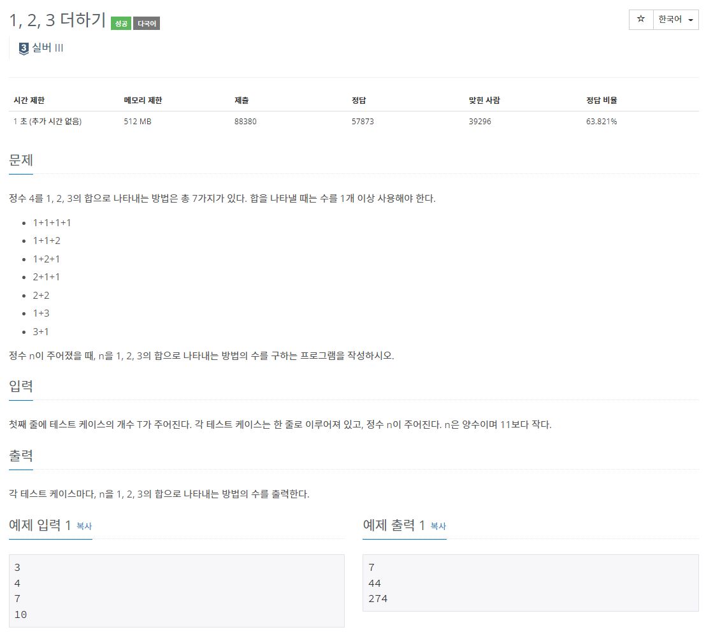Click the green 성공 status label
This screenshot has width=706, height=632.
pyautogui.click(x=121, y=24)
